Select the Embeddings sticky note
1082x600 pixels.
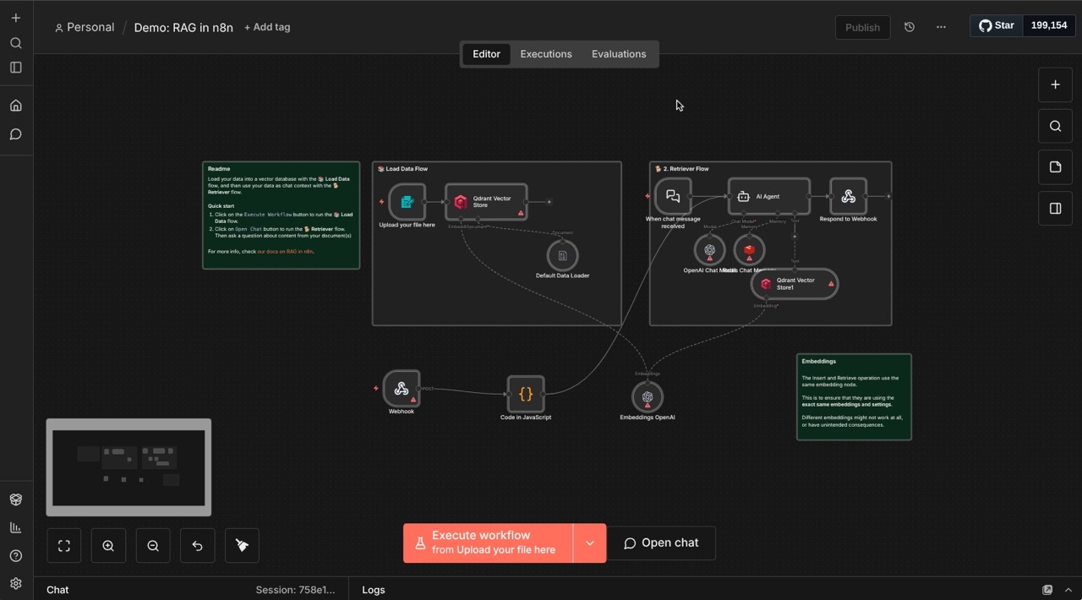[854, 397]
